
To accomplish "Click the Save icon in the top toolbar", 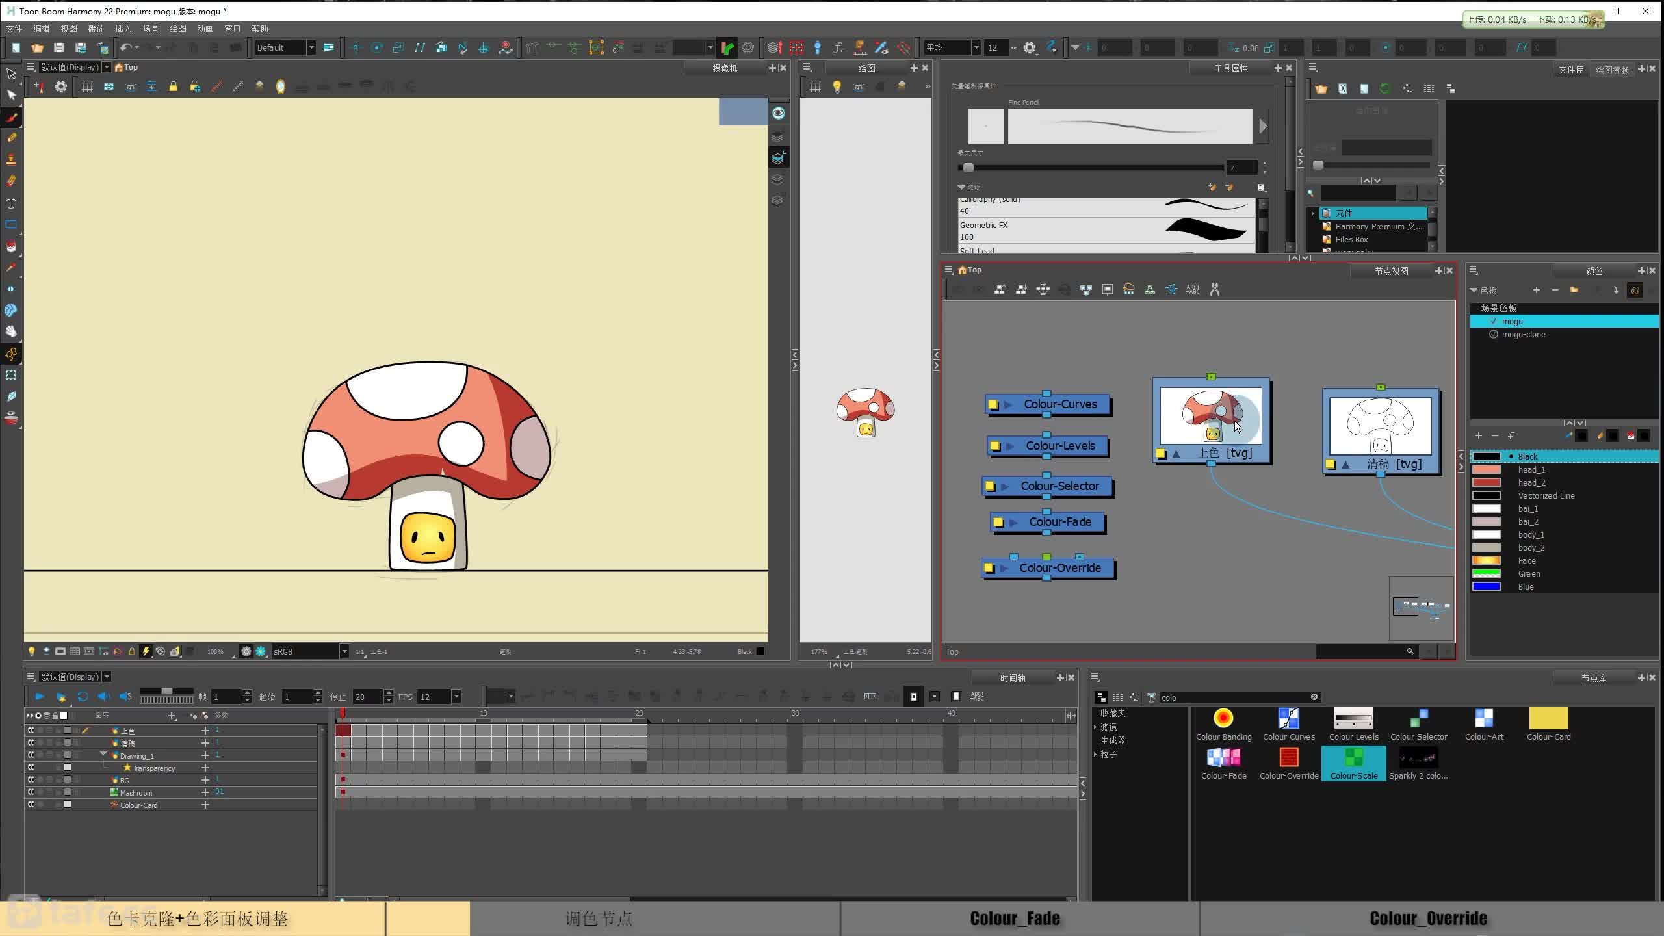I will 59,47.
